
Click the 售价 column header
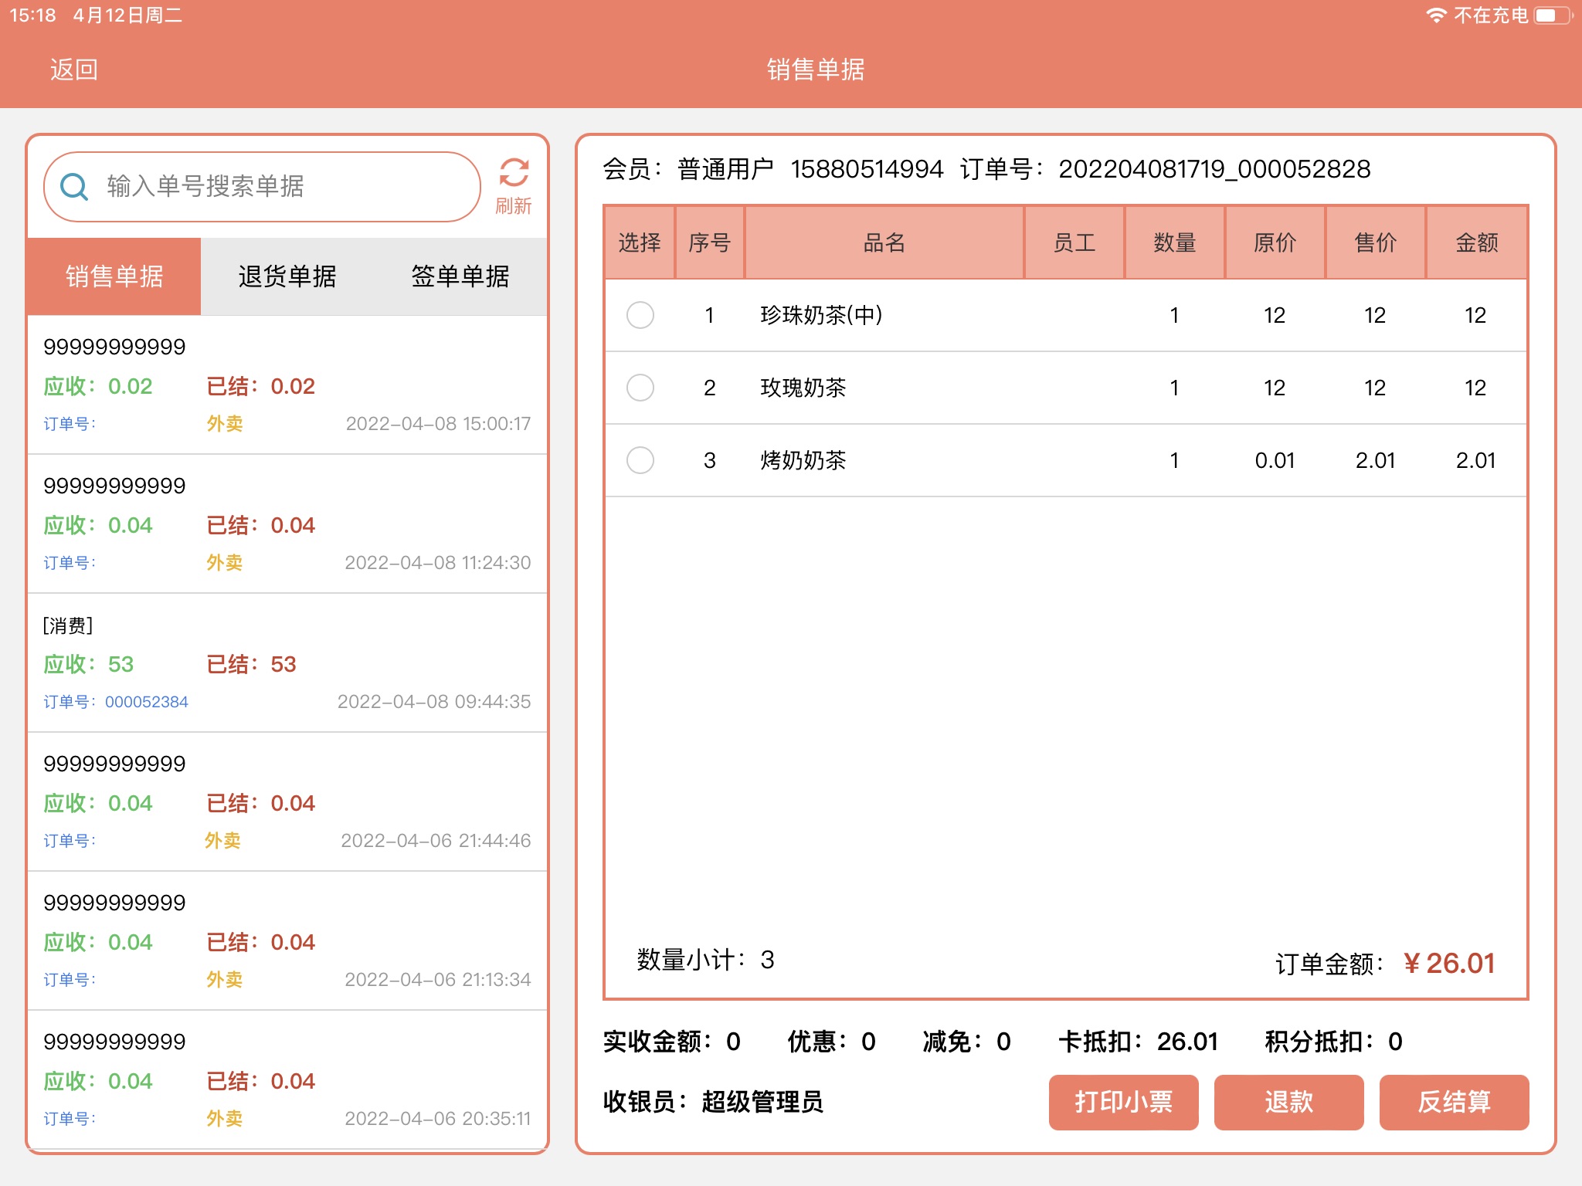click(x=1376, y=242)
